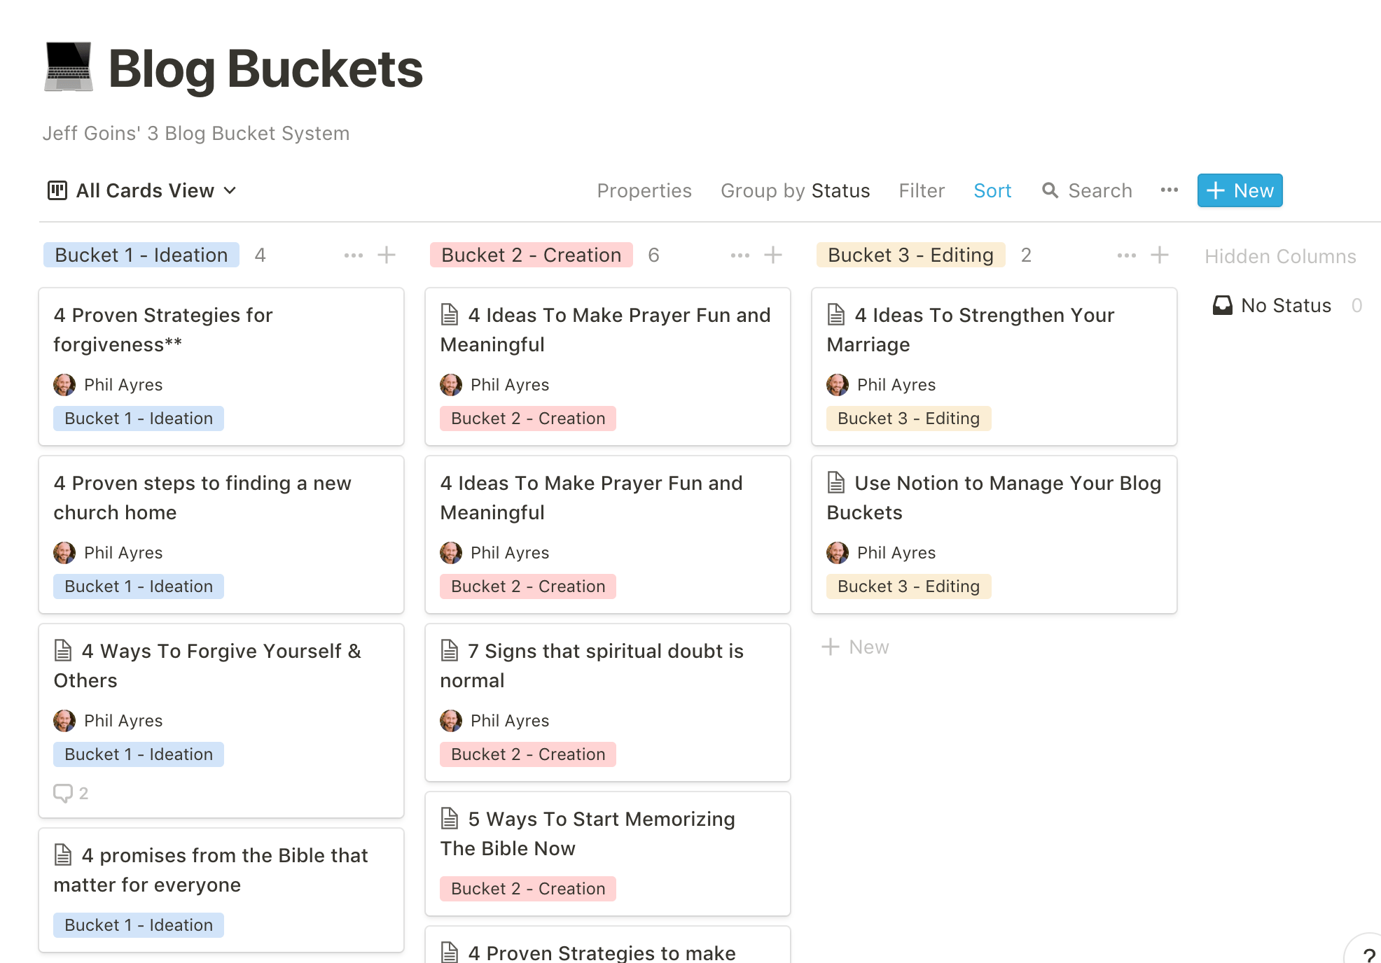Open the help question mark button
This screenshot has width=1381, height=963.
(x=1368, y=955)
